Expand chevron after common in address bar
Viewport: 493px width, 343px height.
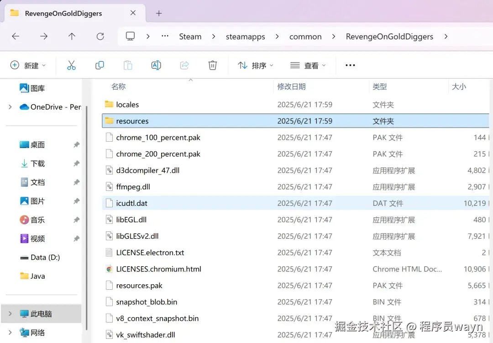point(334,36)
